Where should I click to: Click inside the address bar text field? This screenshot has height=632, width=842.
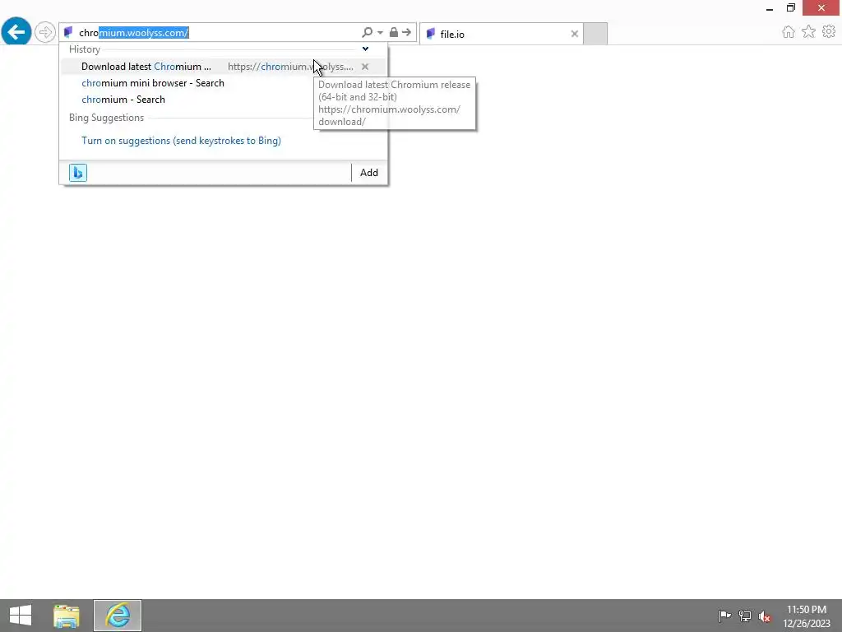point(220,33)
